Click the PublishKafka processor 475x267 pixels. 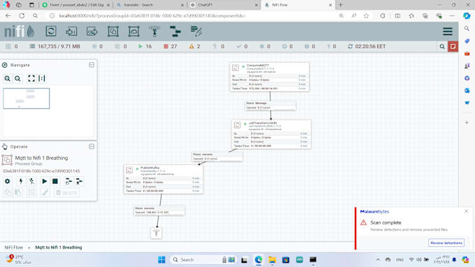(x=163, y=179)
